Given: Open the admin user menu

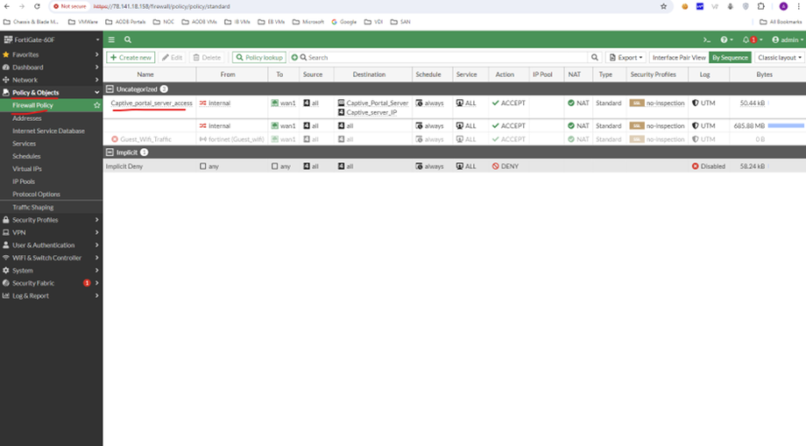Looking at the screenshot, I should (x=788, y=39).
